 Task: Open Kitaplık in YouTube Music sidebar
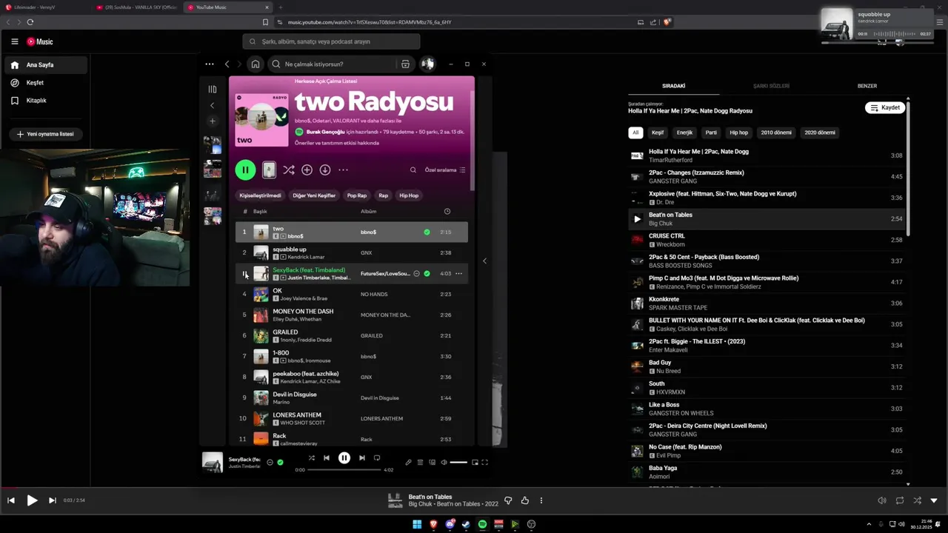46,101
